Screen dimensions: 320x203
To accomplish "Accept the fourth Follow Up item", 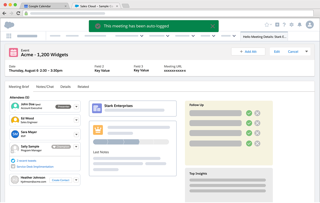I will [x=249, y=143].
